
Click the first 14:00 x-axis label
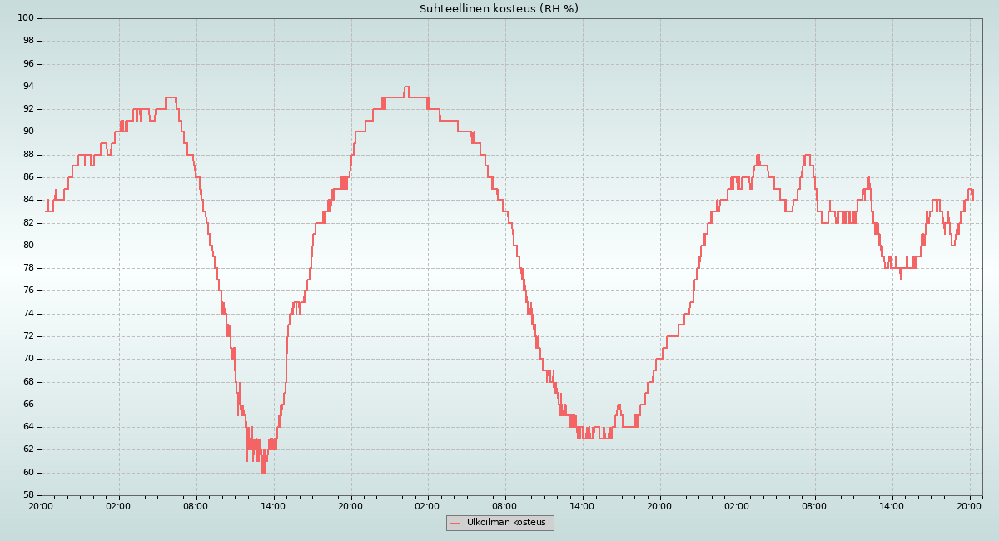273,505
